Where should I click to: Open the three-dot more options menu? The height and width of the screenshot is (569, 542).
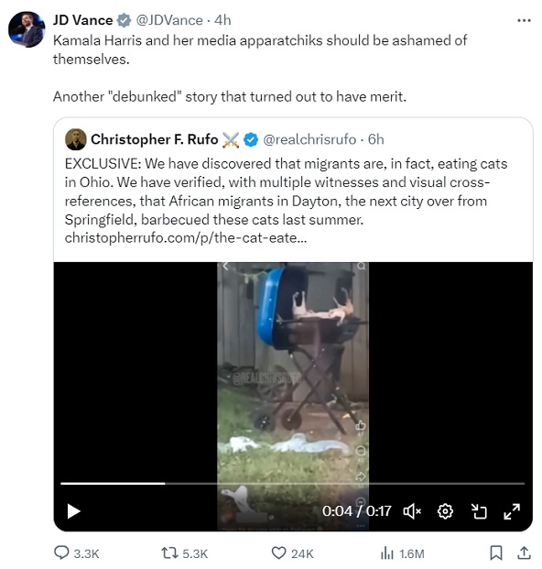click(524, 21)
